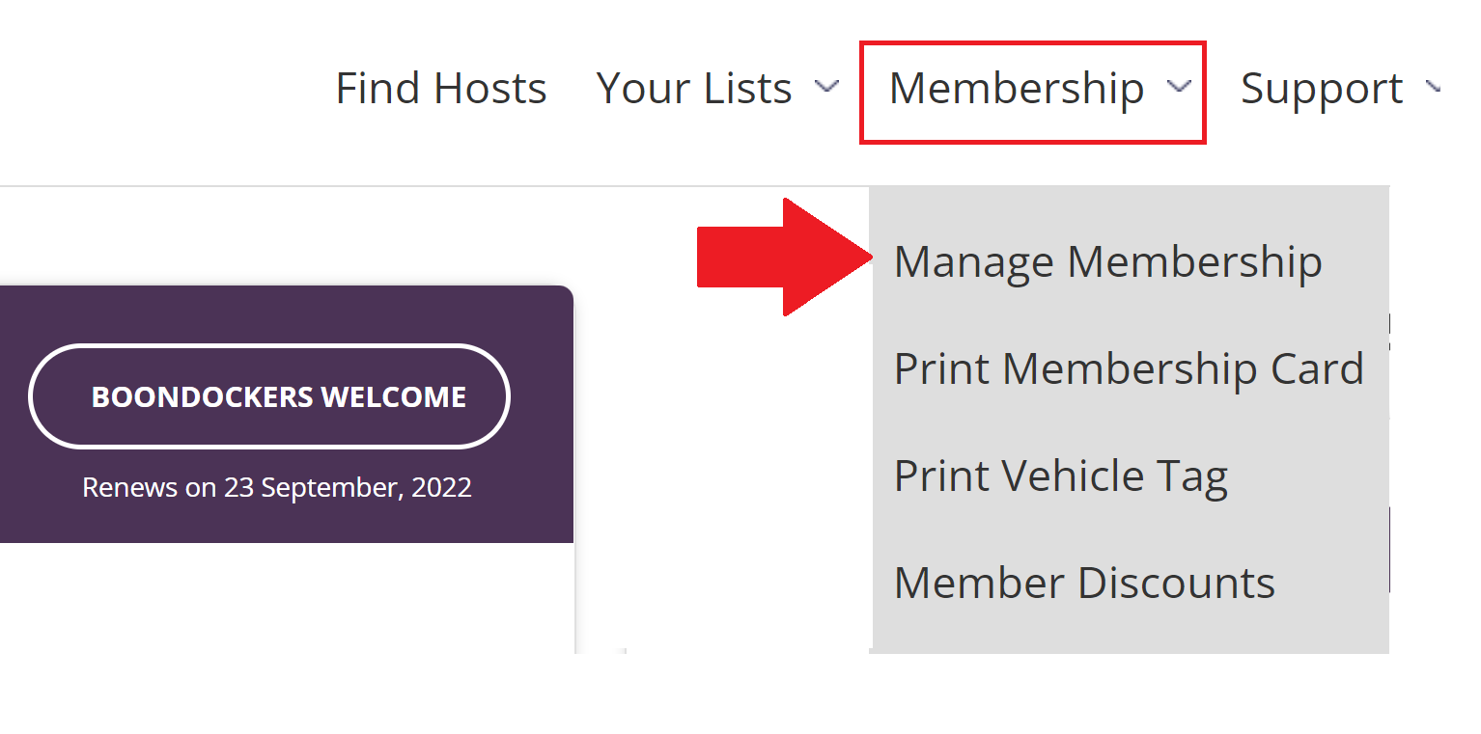Expand the chevron beside Support
1481x734 pixels.
coord(1433,87)
